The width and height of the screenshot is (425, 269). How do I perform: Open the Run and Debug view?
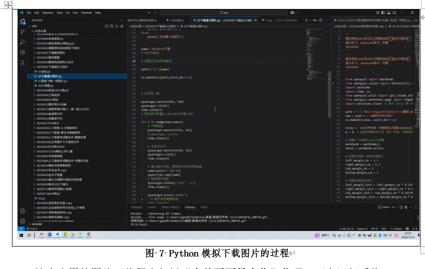coord(22,42)
